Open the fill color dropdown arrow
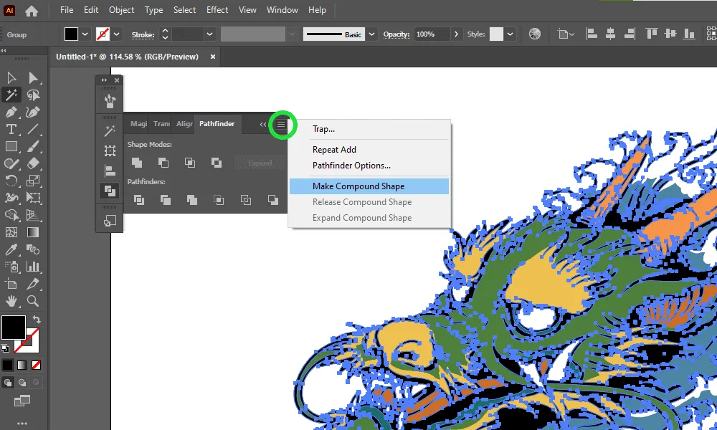The image size is (717, 430). [85, 34]
